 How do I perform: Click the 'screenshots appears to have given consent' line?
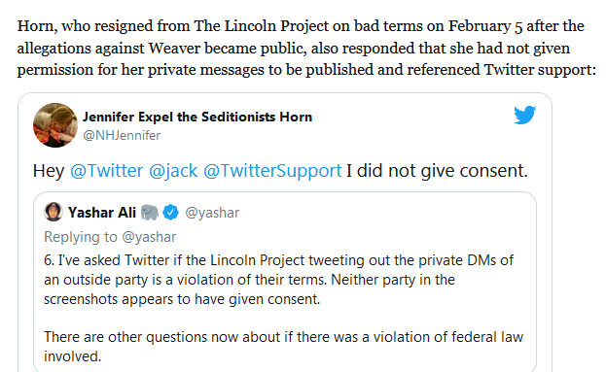tap(182, 299)
